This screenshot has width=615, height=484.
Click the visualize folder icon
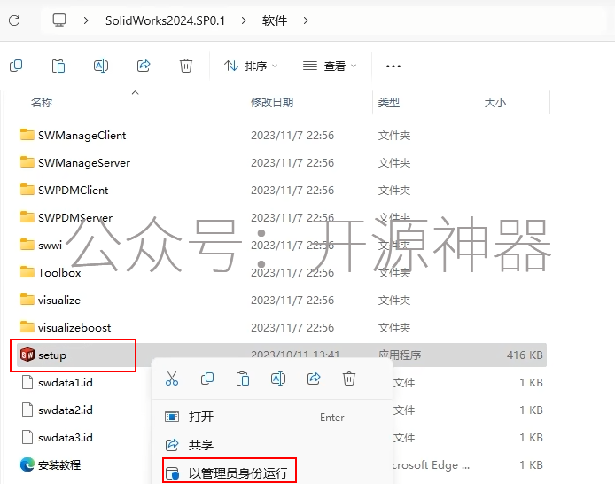click(x=27, y=300)
